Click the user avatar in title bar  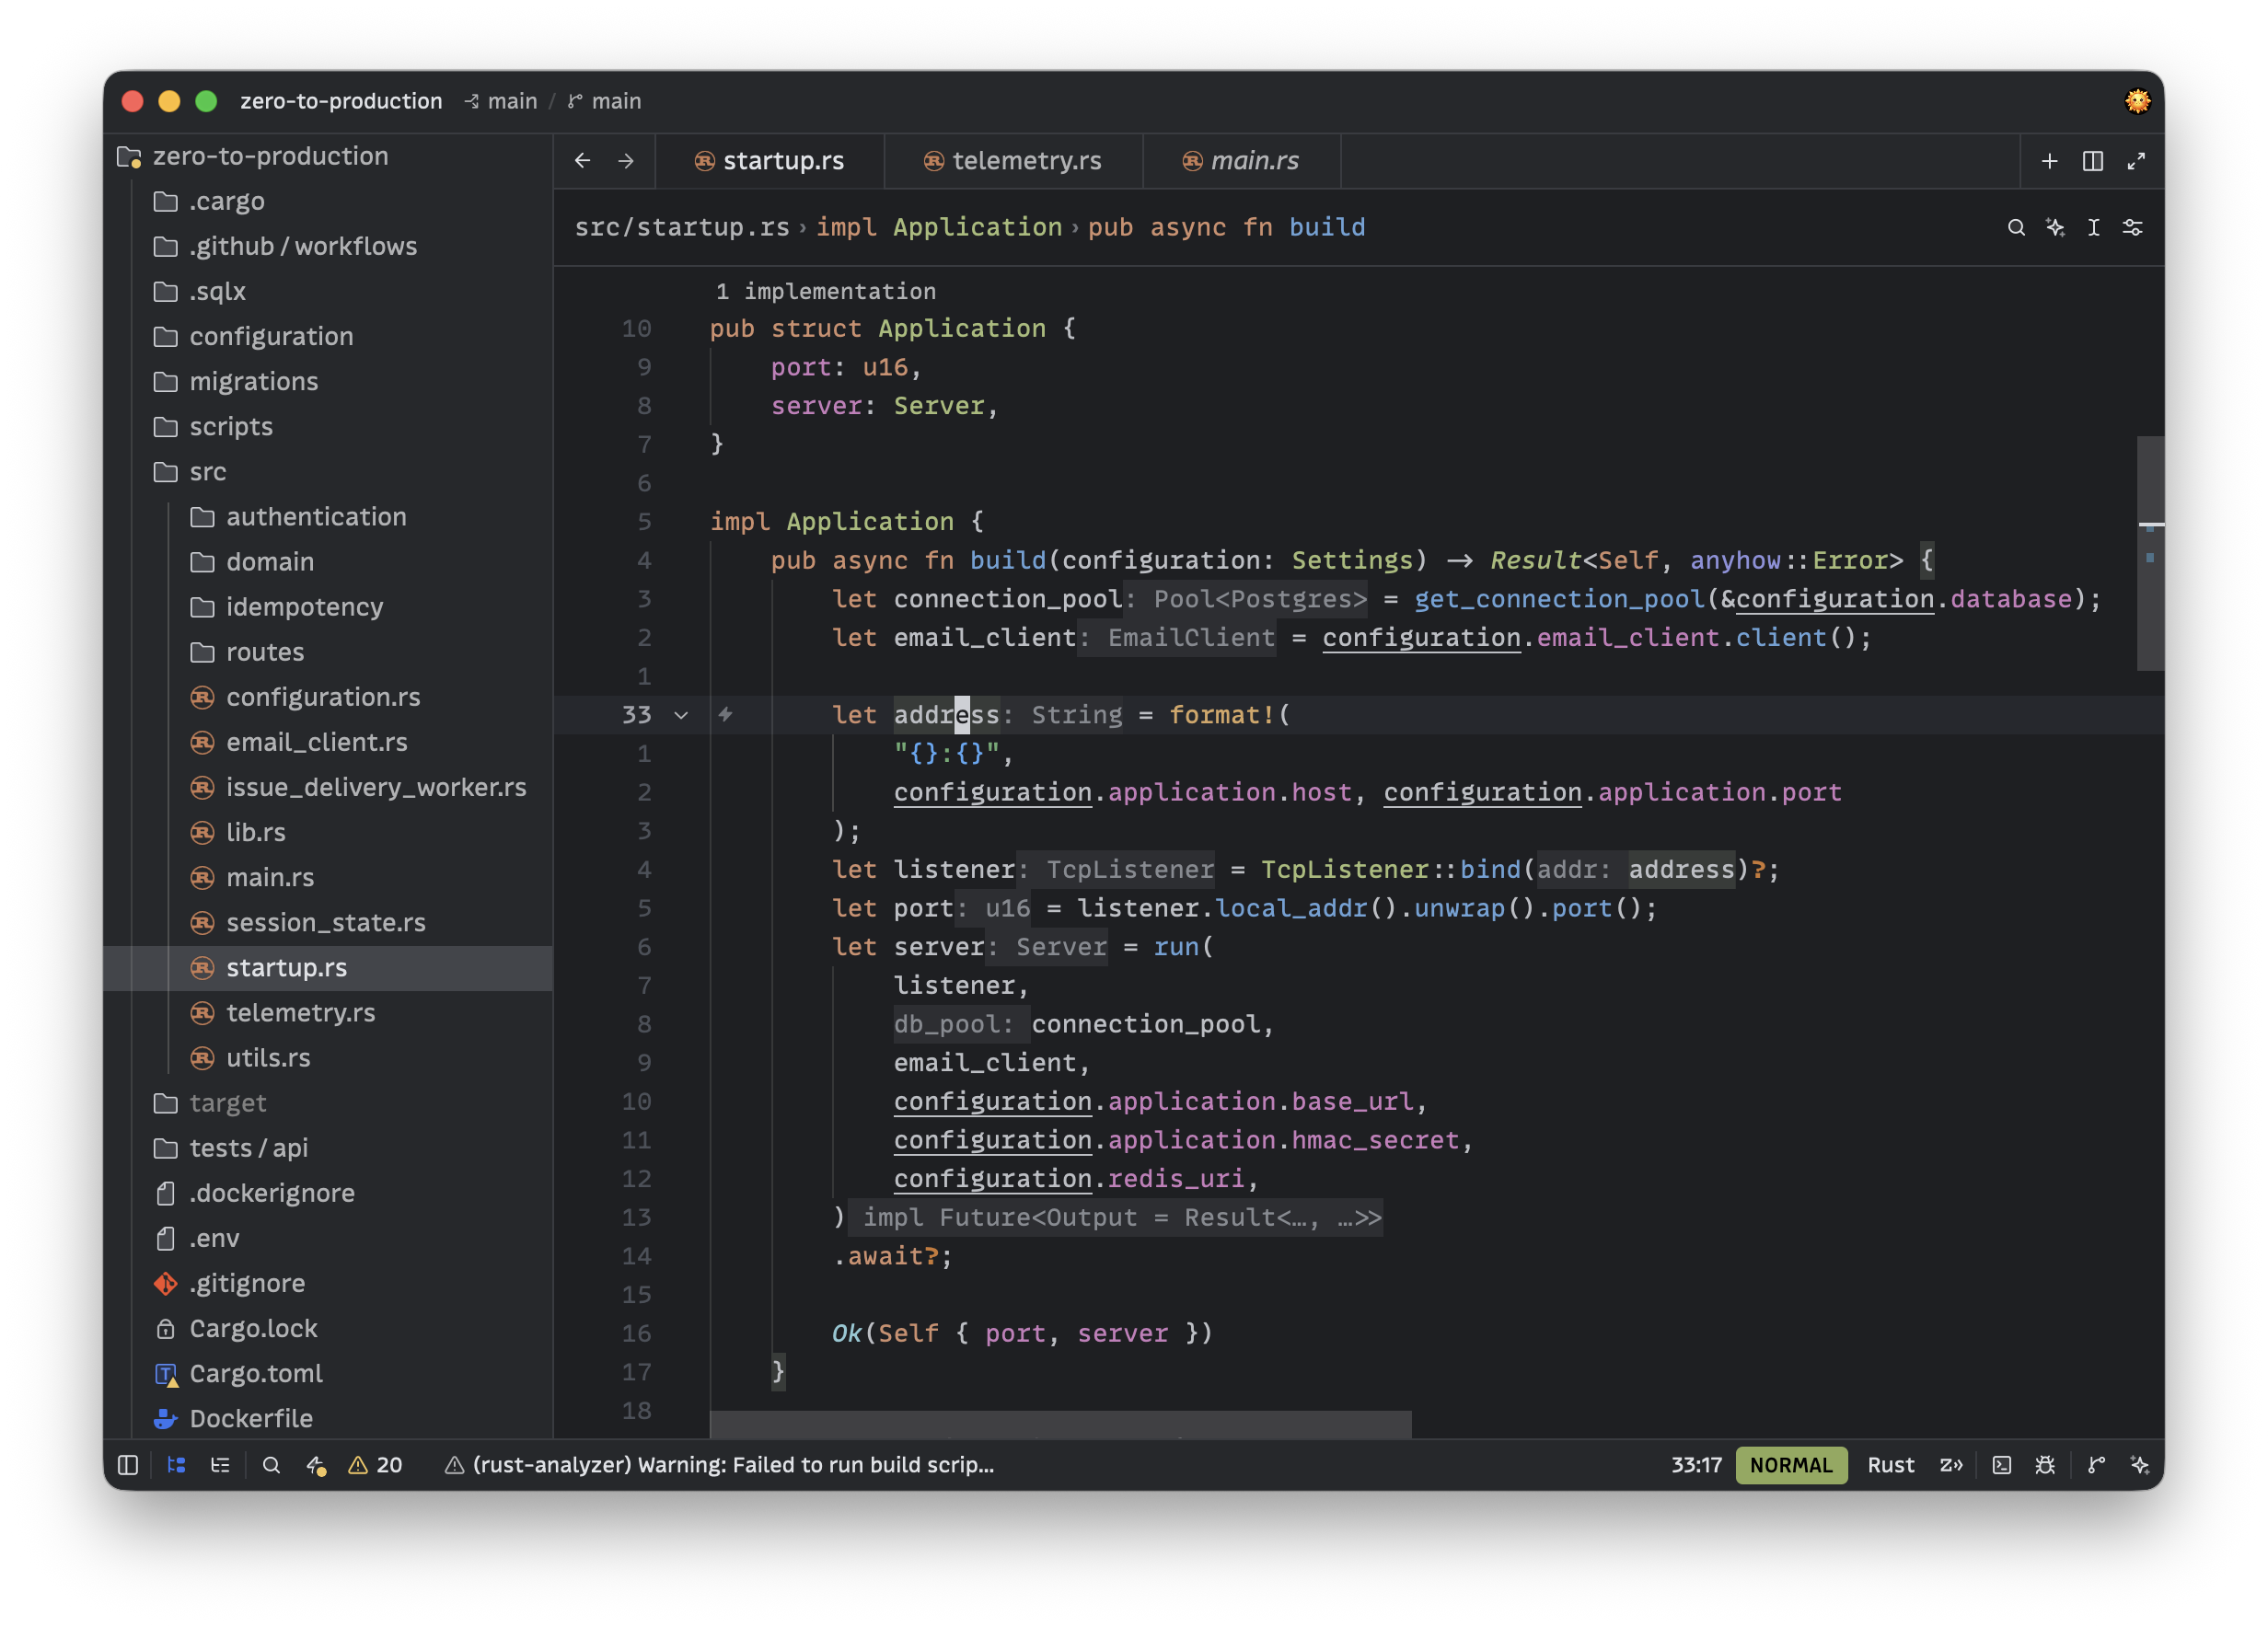click(x=2137, y=101)
